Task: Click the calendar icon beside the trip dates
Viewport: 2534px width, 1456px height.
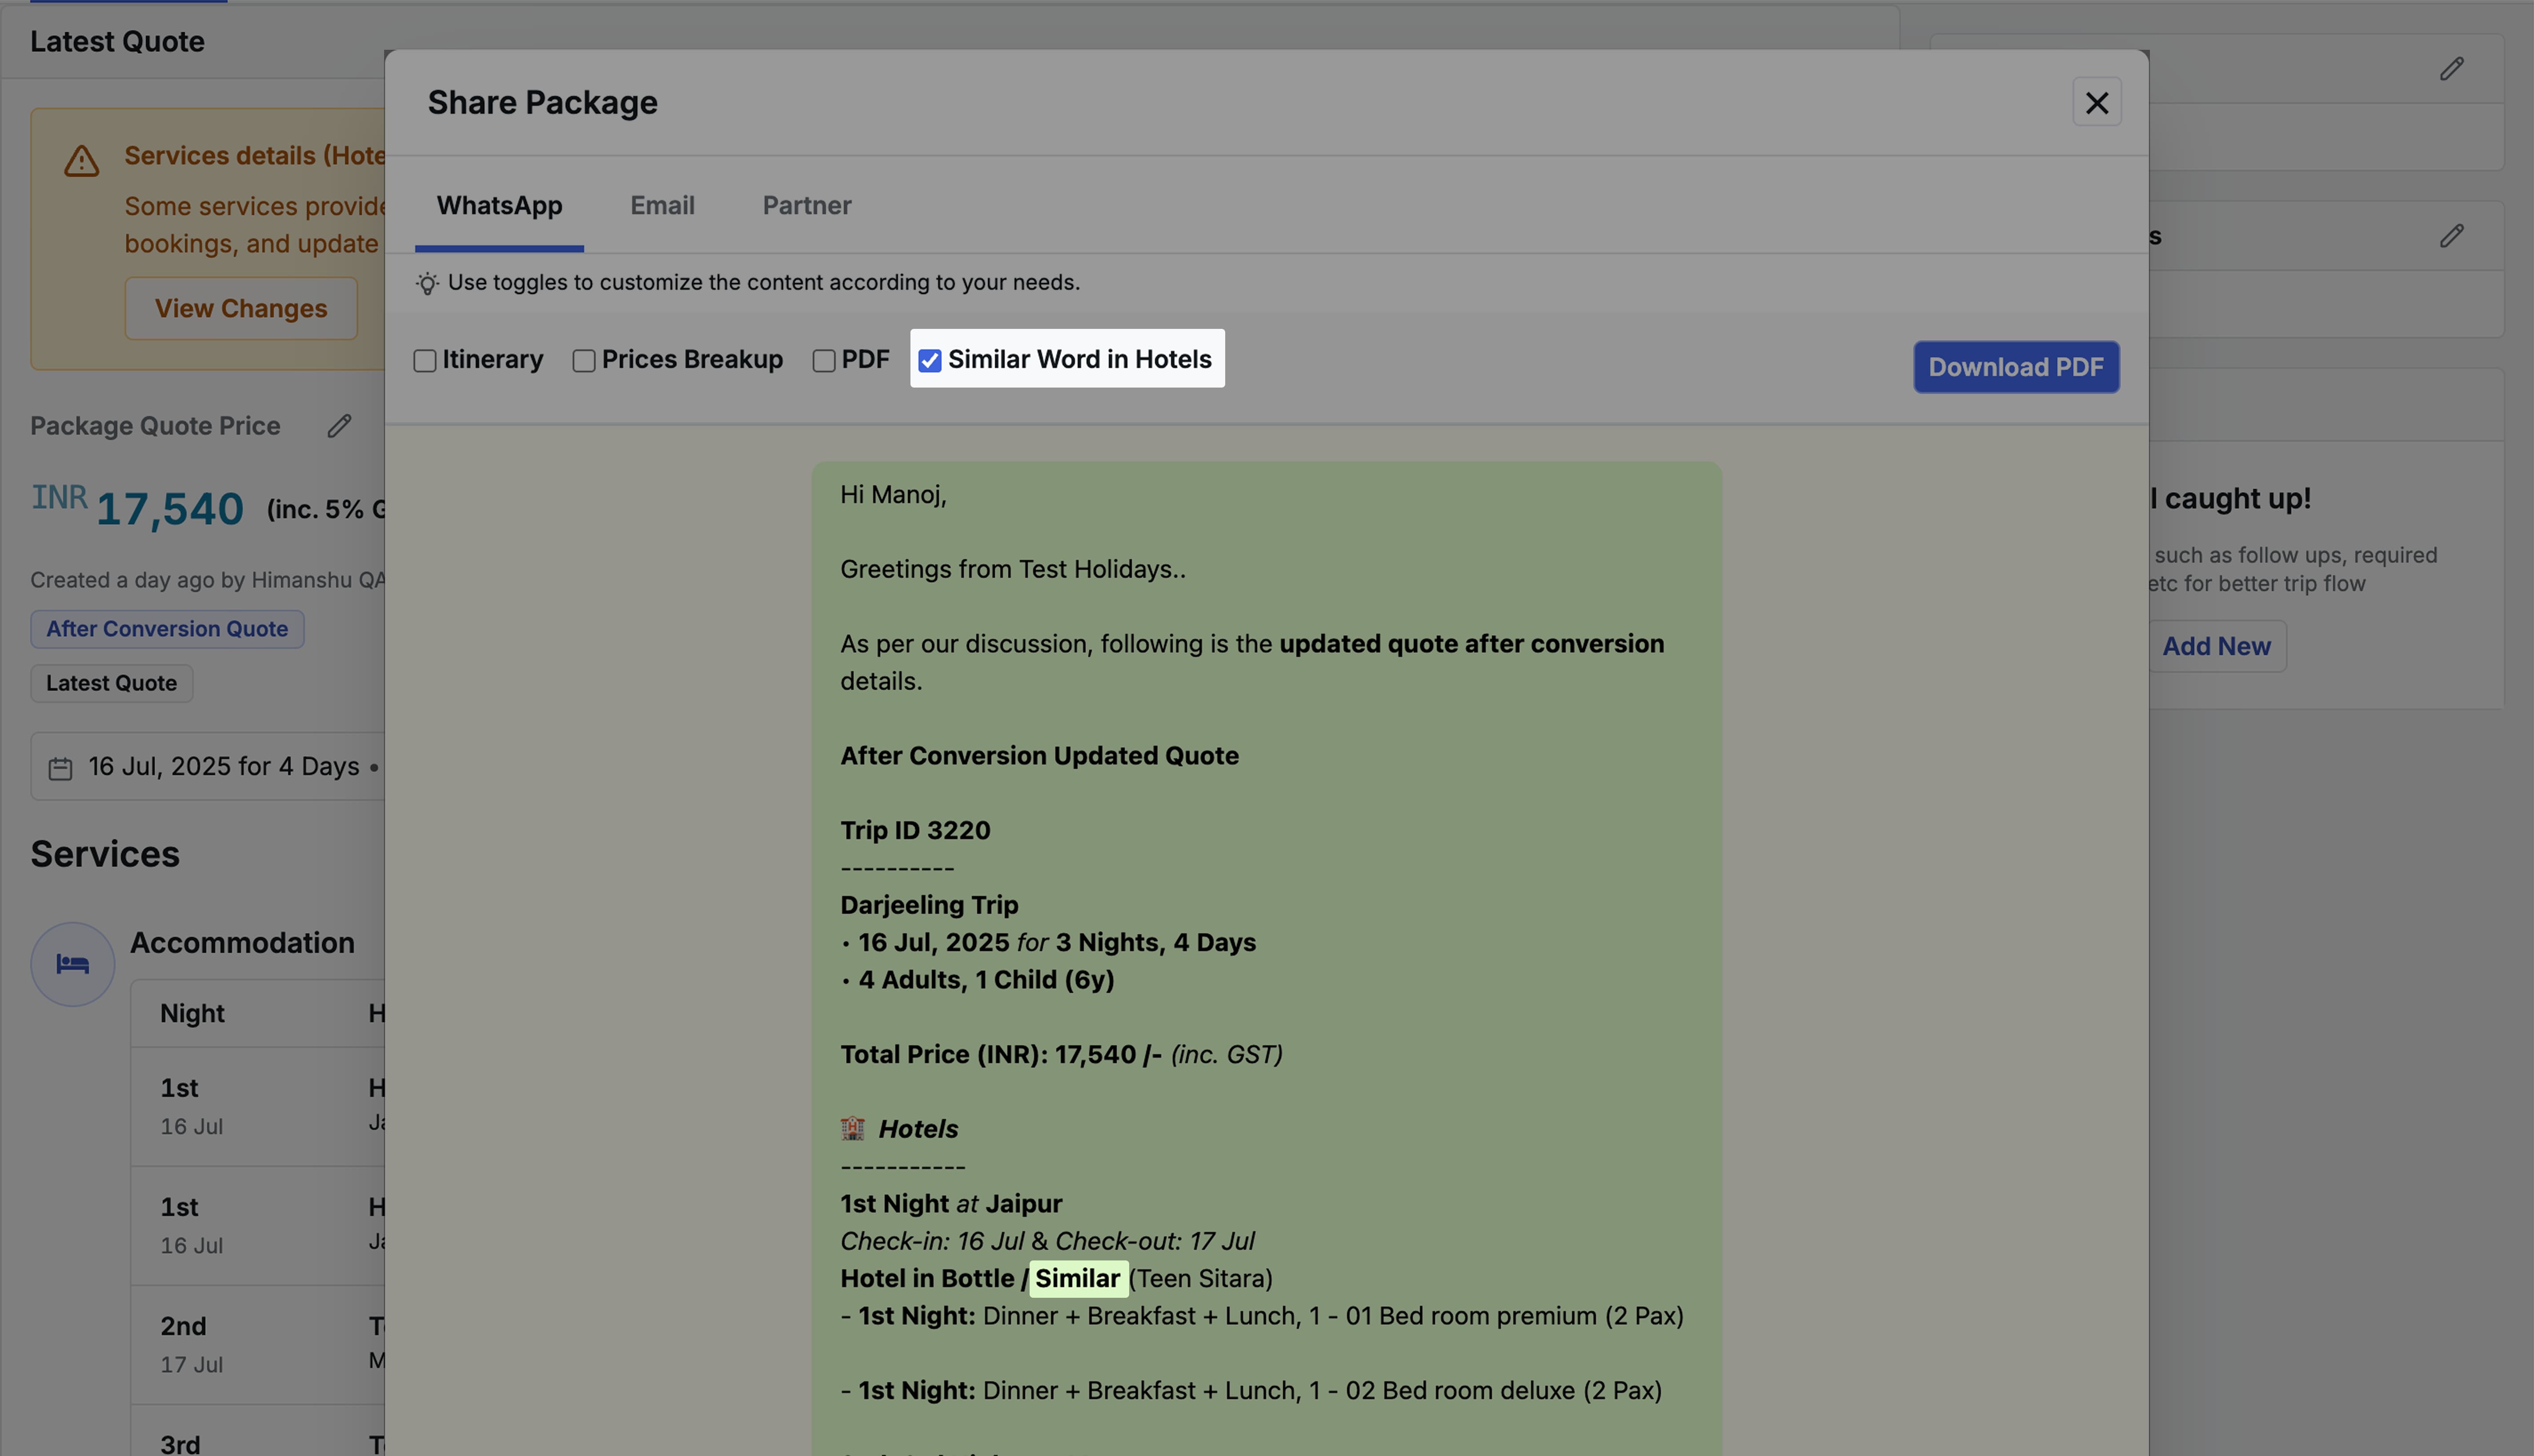Action: pos(60,767)
